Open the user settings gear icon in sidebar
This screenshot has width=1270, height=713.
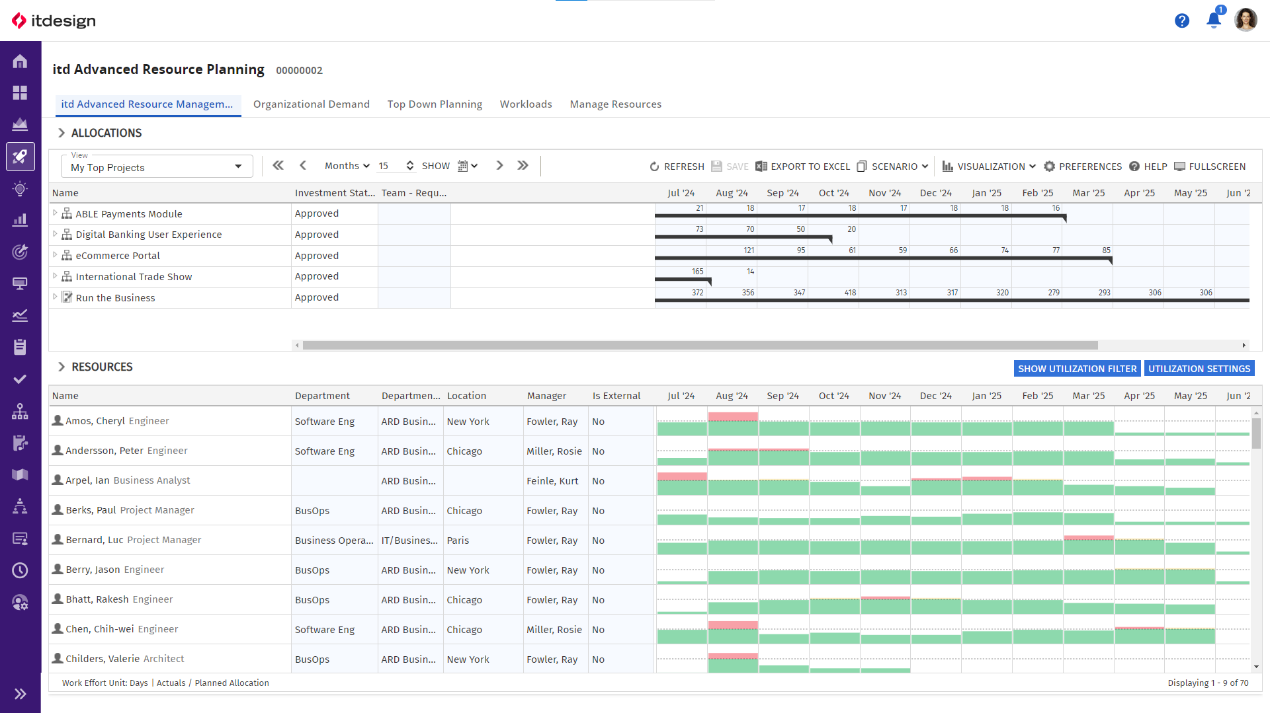[20, 602]
